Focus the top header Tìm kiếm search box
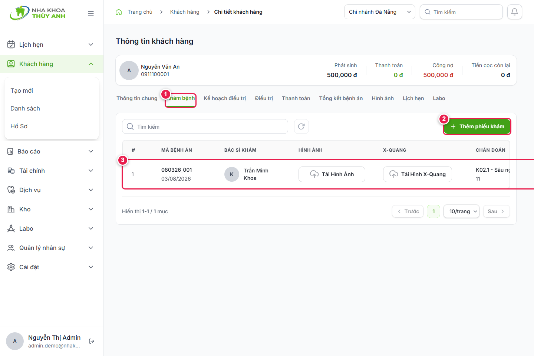The image size is (534, 356). point(461,12)
